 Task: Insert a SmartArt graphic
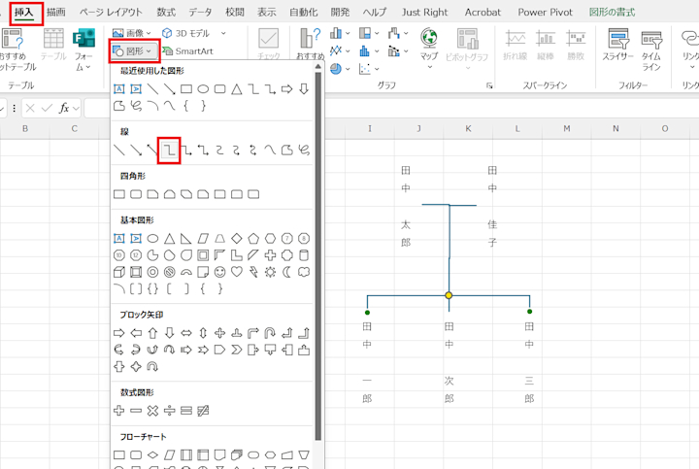pos(187,50)
